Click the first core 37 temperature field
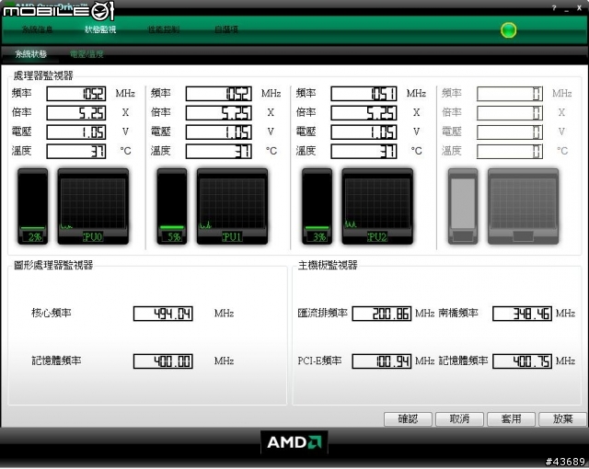Viewport: 589px width, 469px height. 76,151
